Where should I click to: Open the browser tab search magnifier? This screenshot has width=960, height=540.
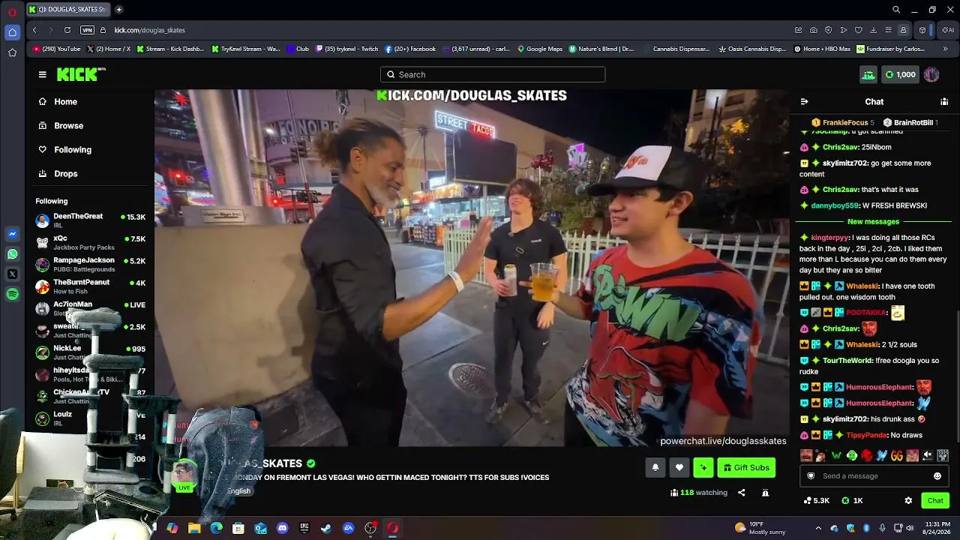896,10
